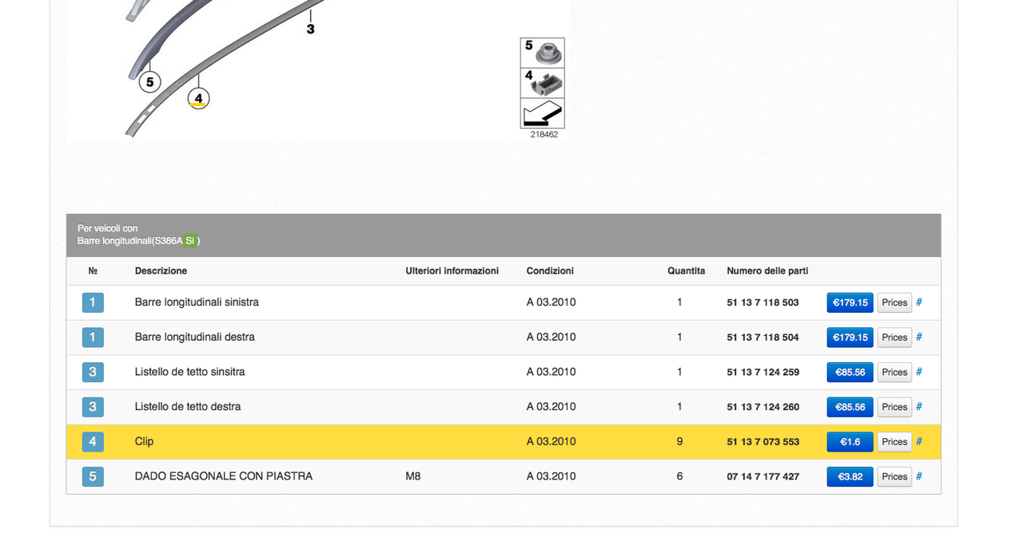Click the № column header
This screenshot has height=545, width=1023.
click(x=93, y=271)
